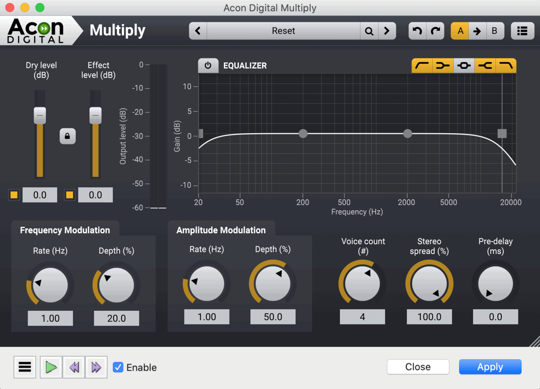Switch to setting B
Image resolution: width=540 pixels, height=389 pixels.
pos(495,31)
